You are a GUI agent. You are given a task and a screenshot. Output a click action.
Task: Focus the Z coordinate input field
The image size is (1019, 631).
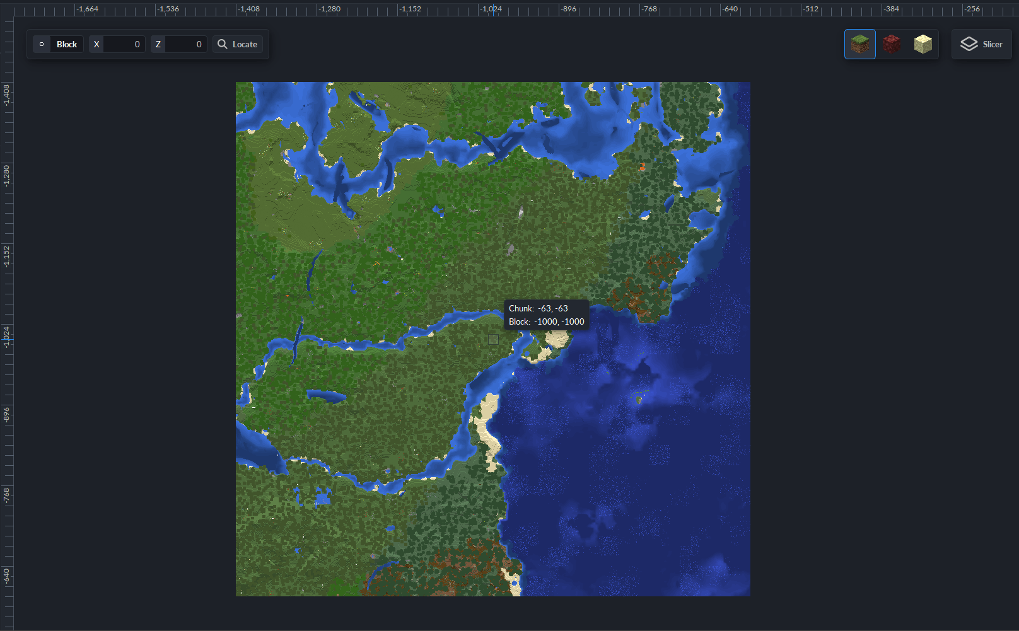click(186, 44)
